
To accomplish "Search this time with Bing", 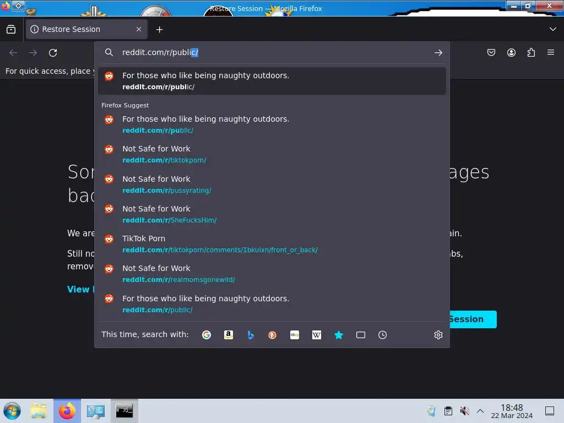I will 251,335.
